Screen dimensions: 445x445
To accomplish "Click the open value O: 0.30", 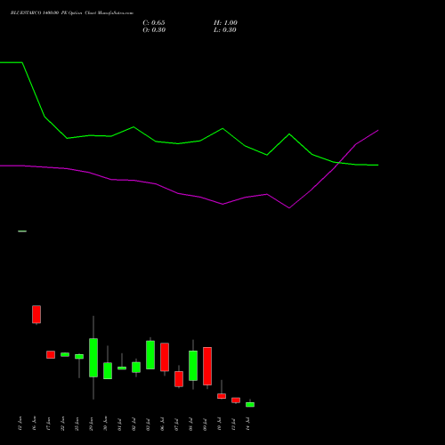I will tap(154, 30).
